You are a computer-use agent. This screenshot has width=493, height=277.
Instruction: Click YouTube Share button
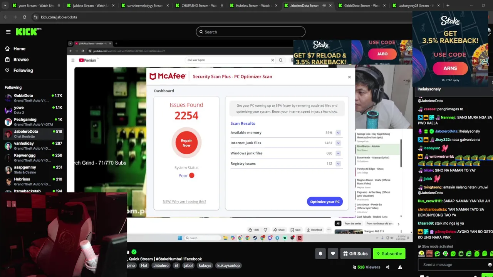279,230
